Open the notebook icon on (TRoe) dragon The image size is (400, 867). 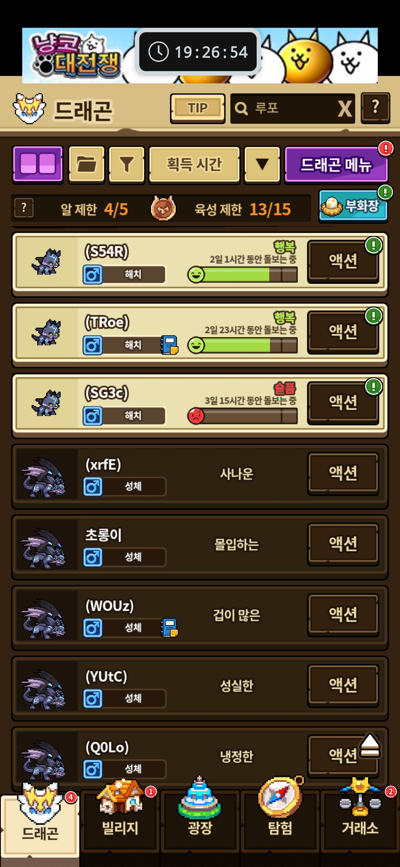[170, 345]
